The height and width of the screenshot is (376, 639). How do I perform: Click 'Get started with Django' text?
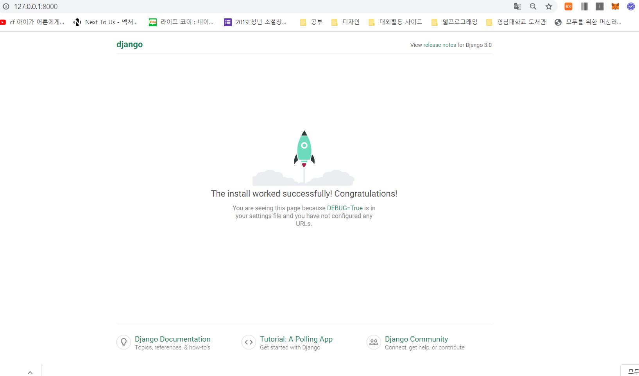click(290, 347)
